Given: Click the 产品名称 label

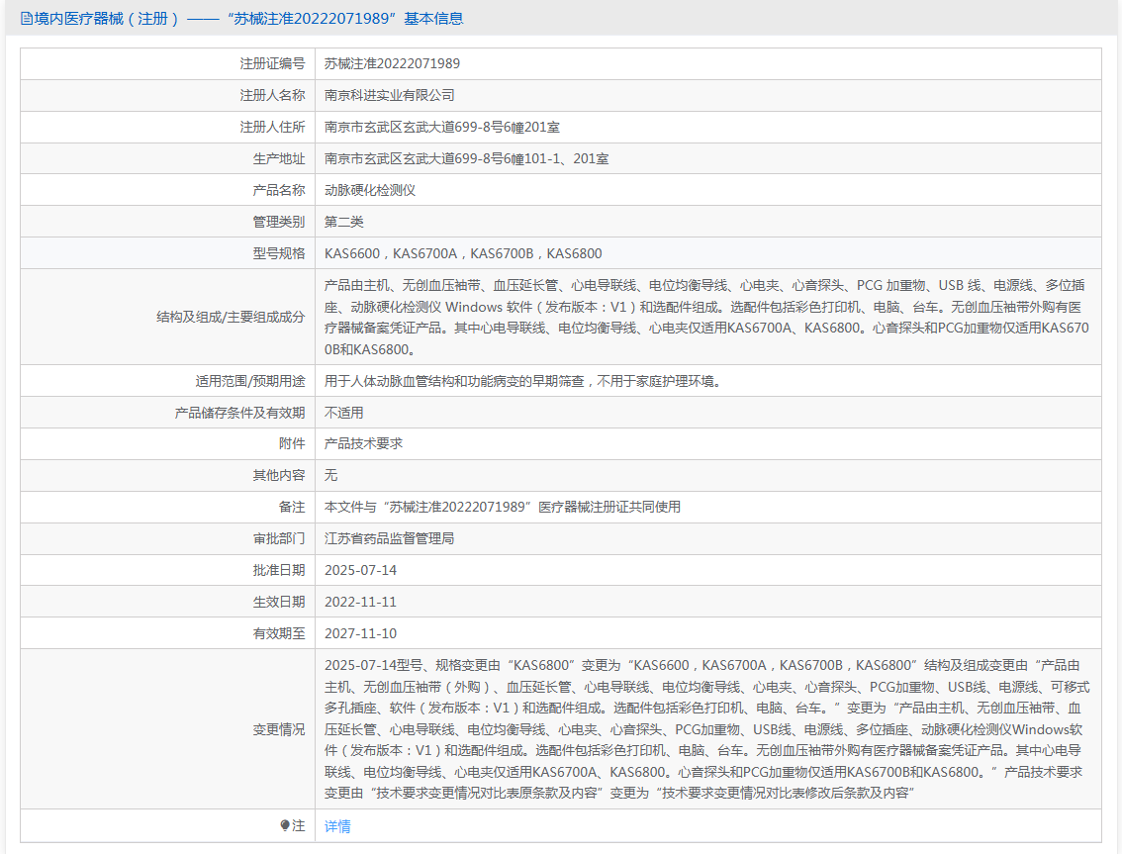Looking at the screenshot, I should pos(278,190).
